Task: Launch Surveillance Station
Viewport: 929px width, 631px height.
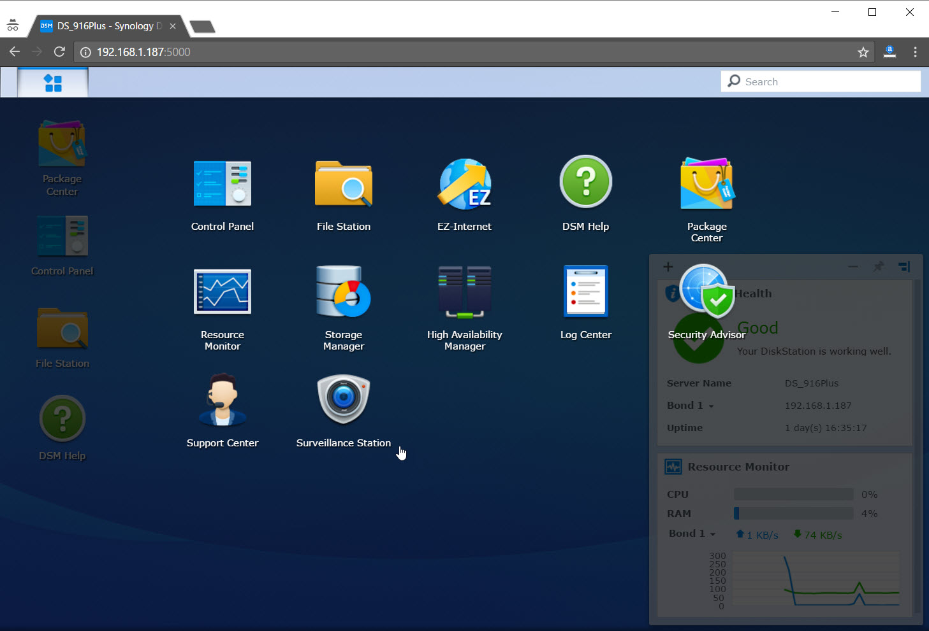Action: click(x=344, y=411)
